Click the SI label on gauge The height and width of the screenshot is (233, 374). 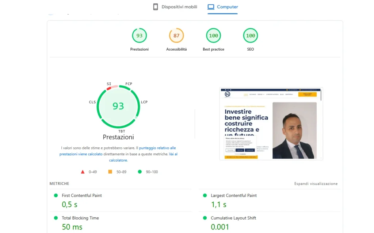pyautogui.click(x=109, y=84)
